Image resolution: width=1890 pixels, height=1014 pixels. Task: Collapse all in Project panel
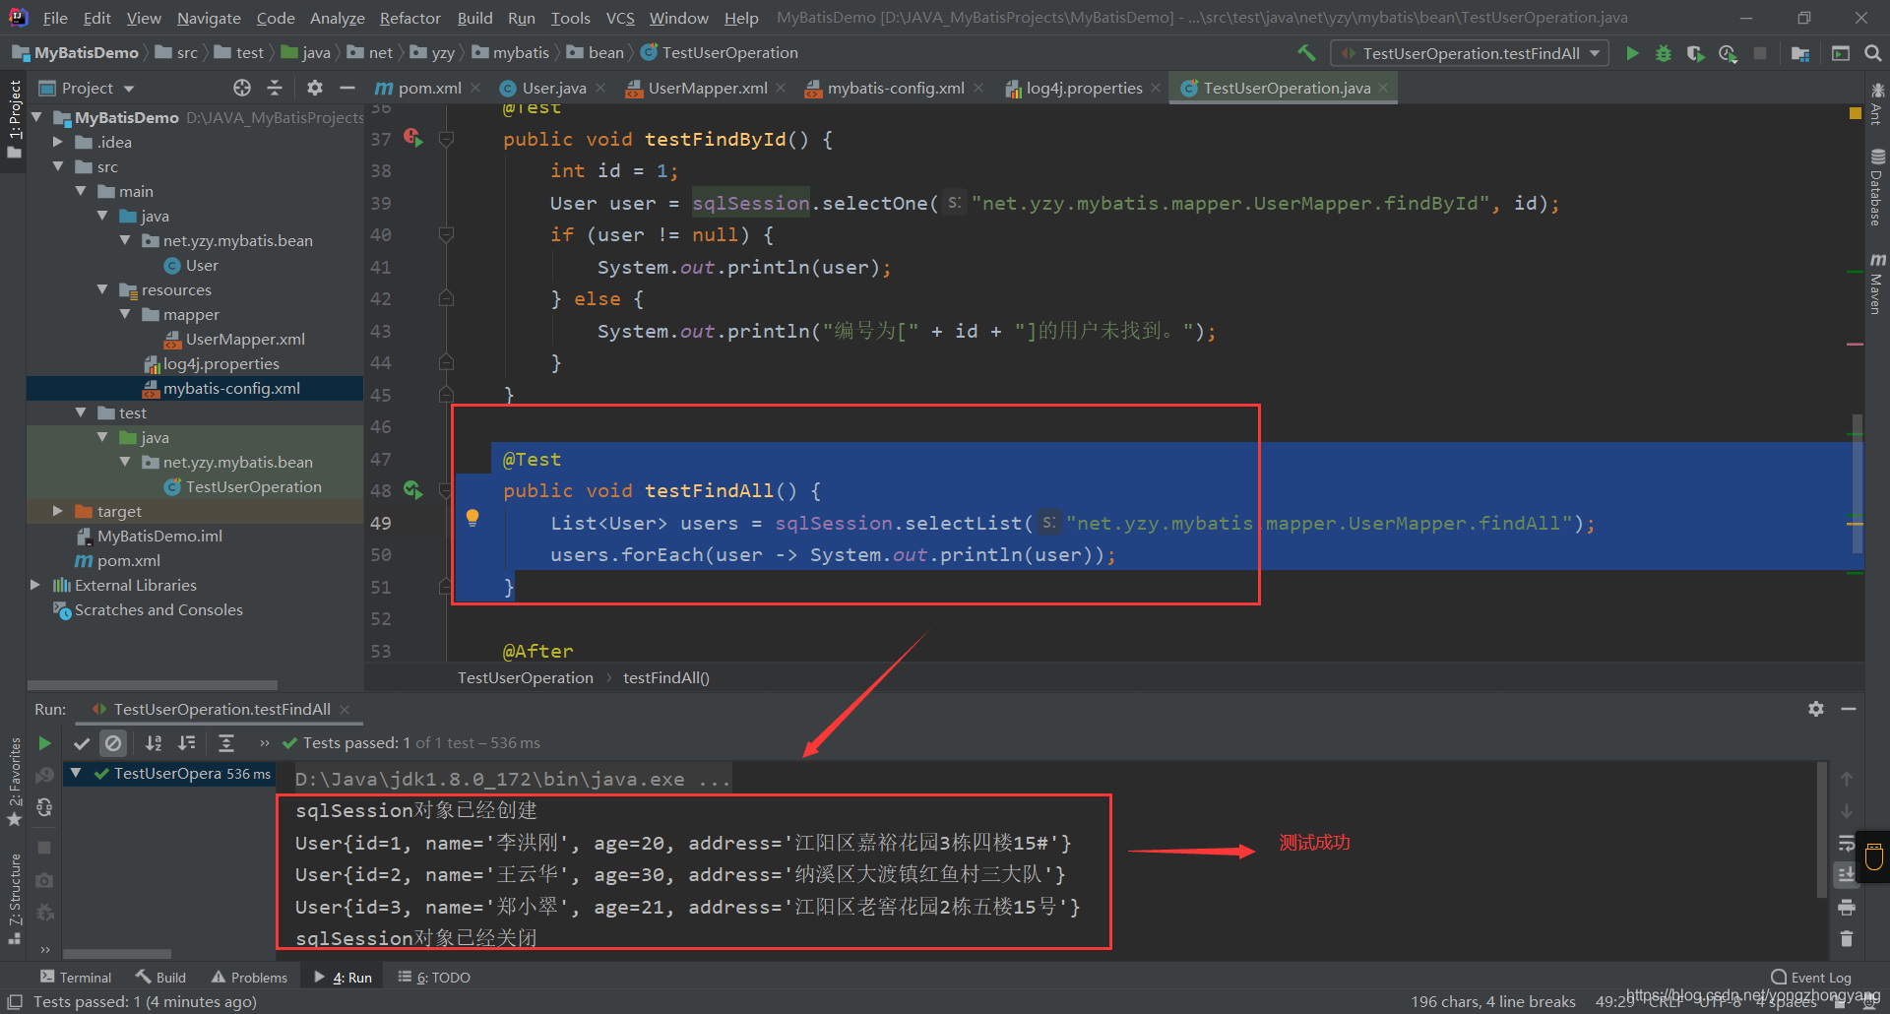coord(275,88)
